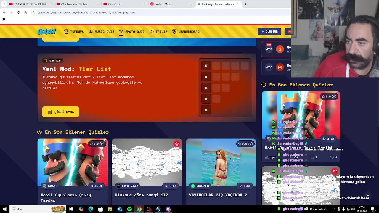The image size is (379, 213).
Task: Click the 2.2K plays badge on Batın card
Action: (x=97, y=186)
